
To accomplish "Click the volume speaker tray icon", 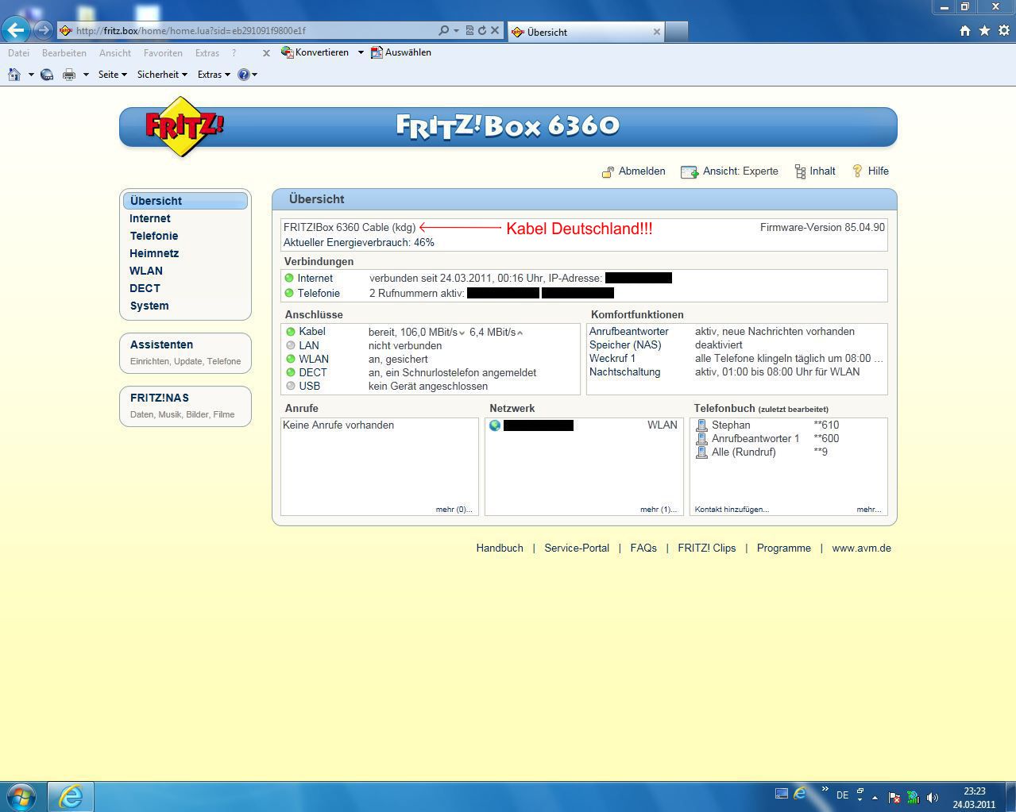I will click(x=932, y=797).
